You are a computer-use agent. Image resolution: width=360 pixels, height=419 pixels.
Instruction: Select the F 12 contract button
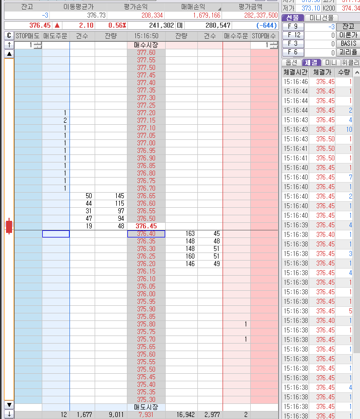coord(293,35)
